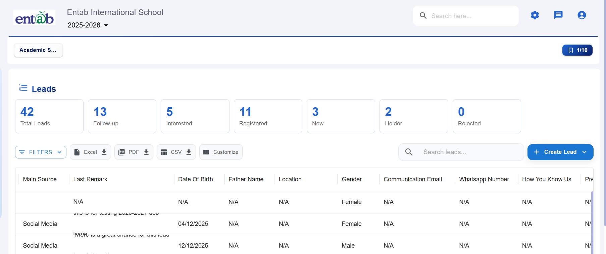Screen dimensions: 606x254
Task: Click the entab logo
Action: click(34, 18)
